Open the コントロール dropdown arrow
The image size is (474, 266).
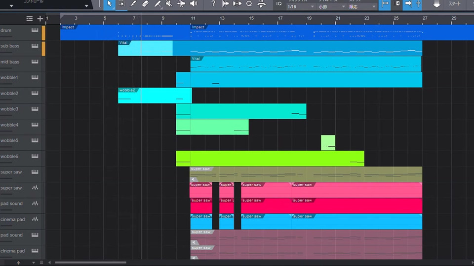86,6
